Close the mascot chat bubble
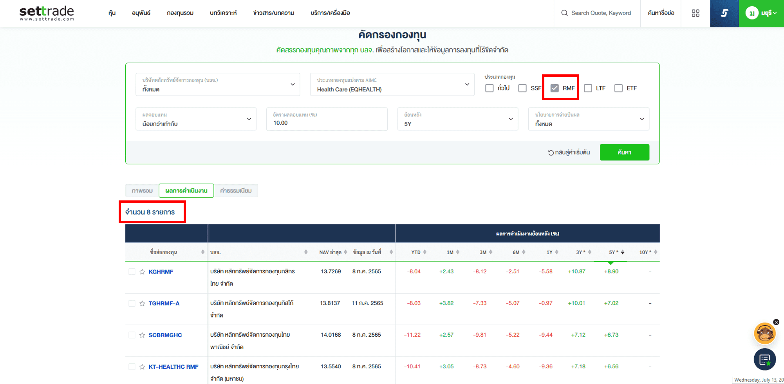The image size is (784, 384). click(x=776, y=322)
